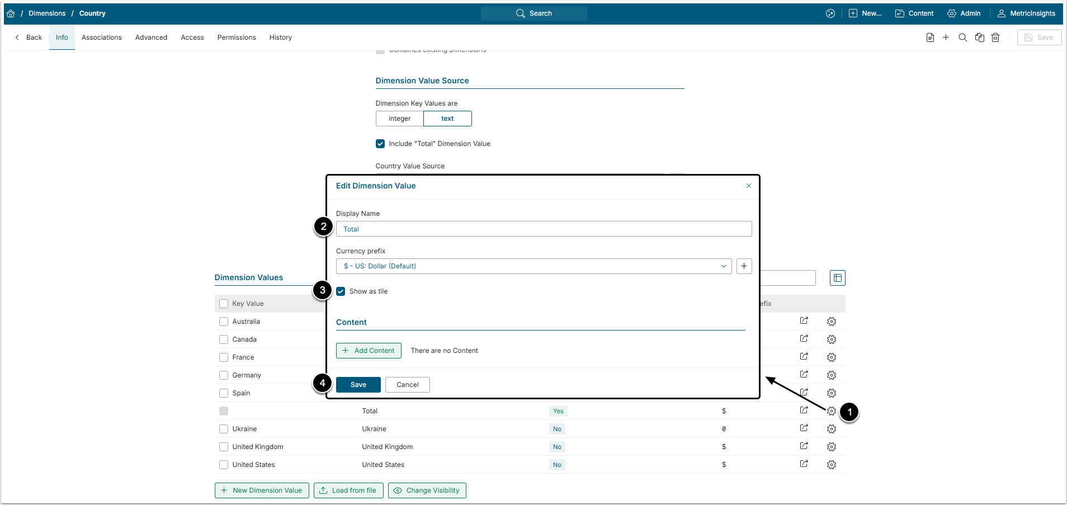Open the Admin menu in header
The image size is (1067, 505).
point(964,13)
